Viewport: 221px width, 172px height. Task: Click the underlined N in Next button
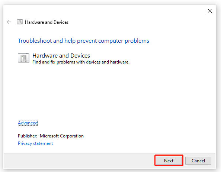(x=166, y=161)
